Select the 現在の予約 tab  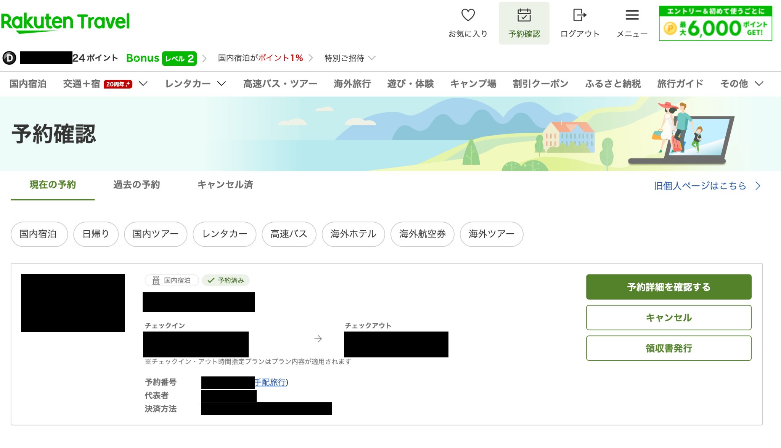click(53, 185)
